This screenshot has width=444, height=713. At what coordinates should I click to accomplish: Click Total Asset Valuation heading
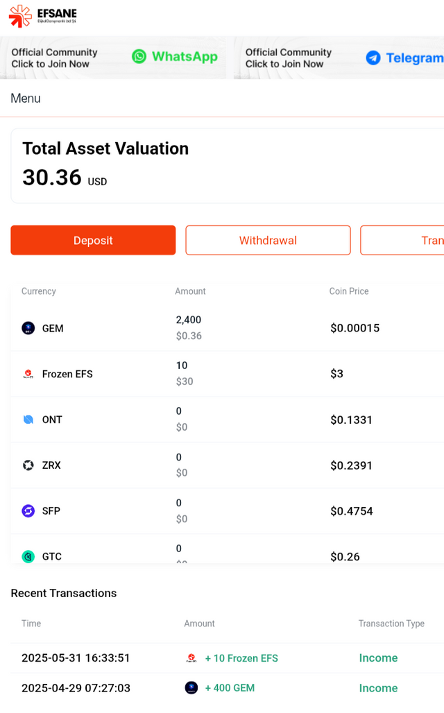pos(105,148)
